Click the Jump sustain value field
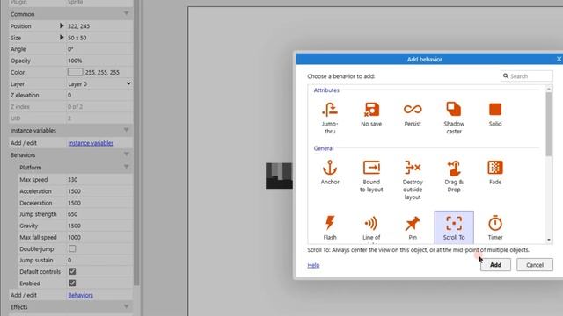 tap(99, 260)
